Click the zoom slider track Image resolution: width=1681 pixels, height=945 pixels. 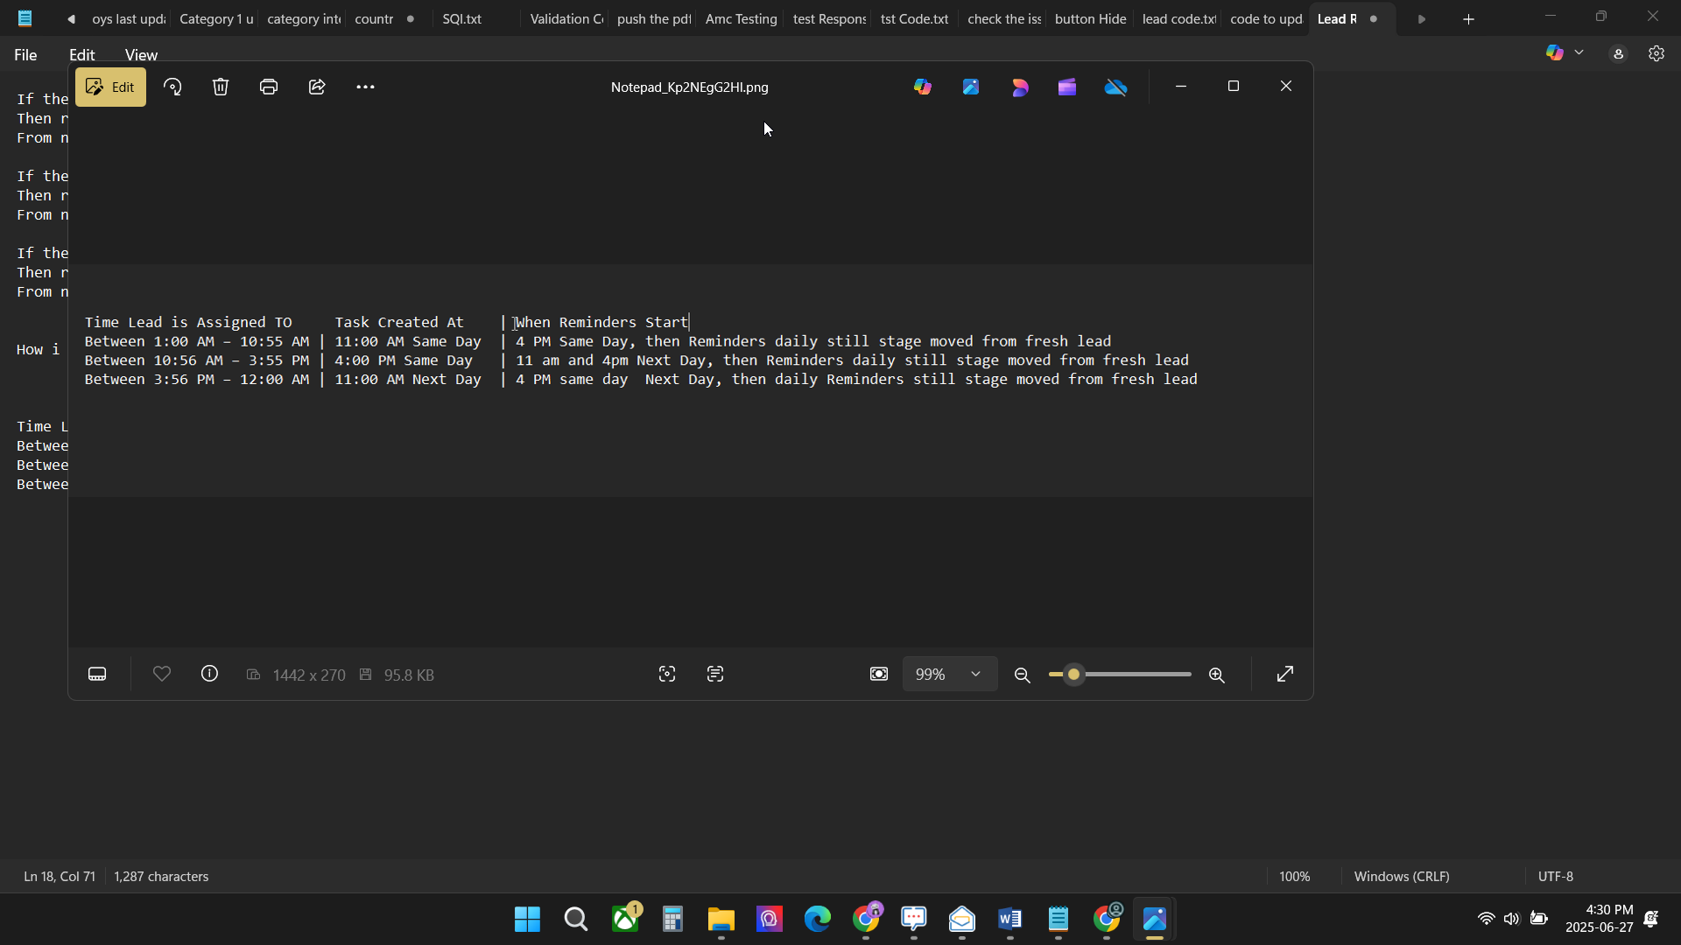point(1138,675)
